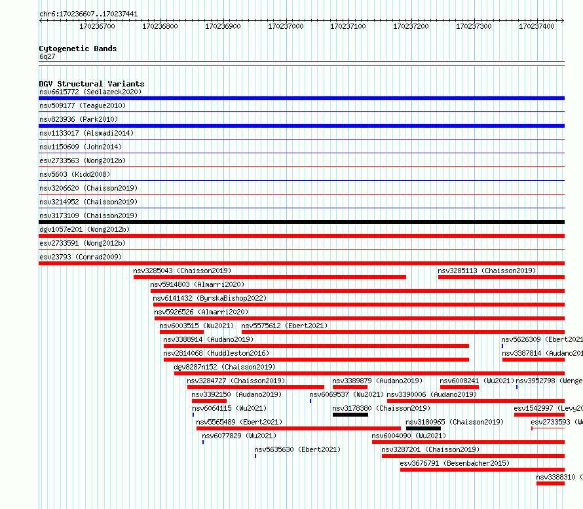Open esv3676791 (Besenbacher2015) variant
Image resolution: width=583 pixels, height=509 pixels.
point(455,463)
